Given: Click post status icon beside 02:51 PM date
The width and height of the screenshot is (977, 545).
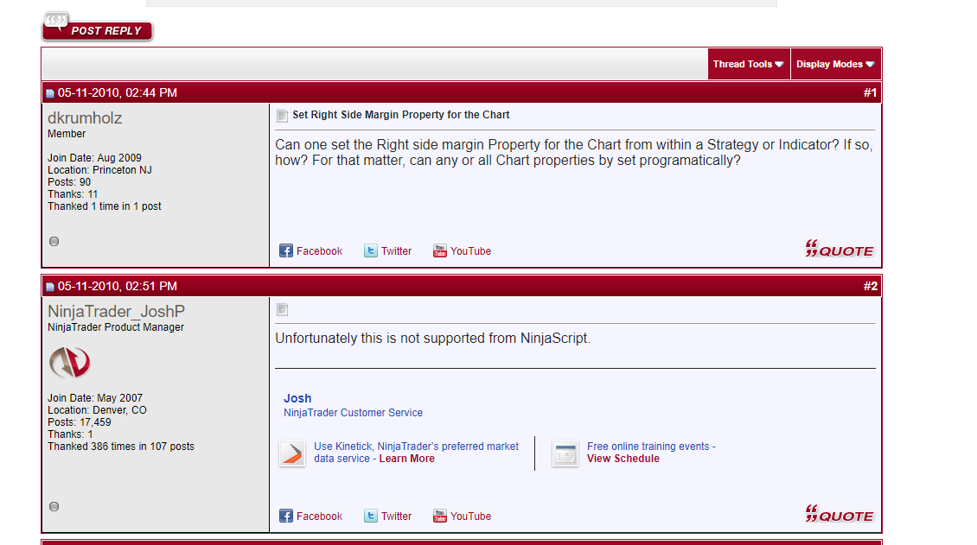Looking at the screenshot, I should [x=50, y=288].
